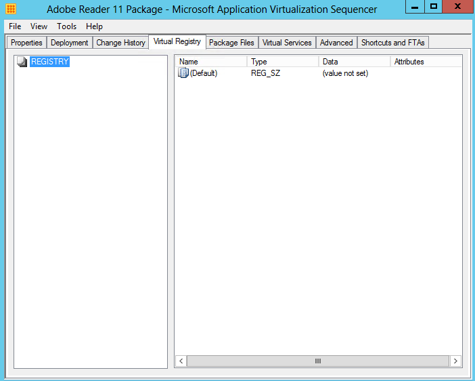Close the Sequencer window
Screen dimensions: 475x381
pyautogui.click(x=457, y=7)
